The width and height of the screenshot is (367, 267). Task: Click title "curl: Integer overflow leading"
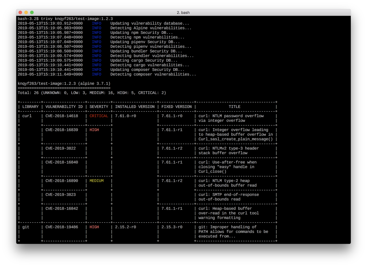(x=233, y=130)
